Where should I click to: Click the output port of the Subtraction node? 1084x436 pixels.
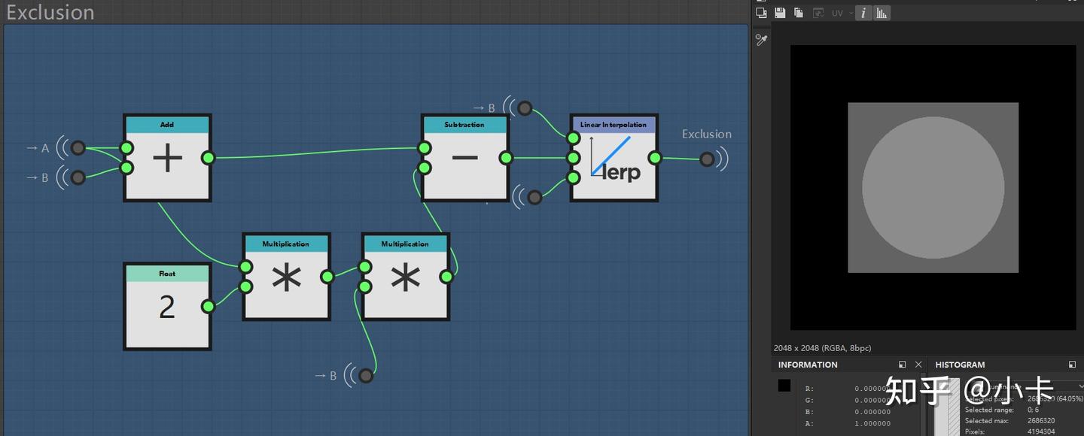point(506,158)
